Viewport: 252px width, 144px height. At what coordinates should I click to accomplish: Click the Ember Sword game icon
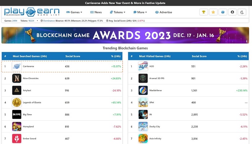[x=17, y=138]
